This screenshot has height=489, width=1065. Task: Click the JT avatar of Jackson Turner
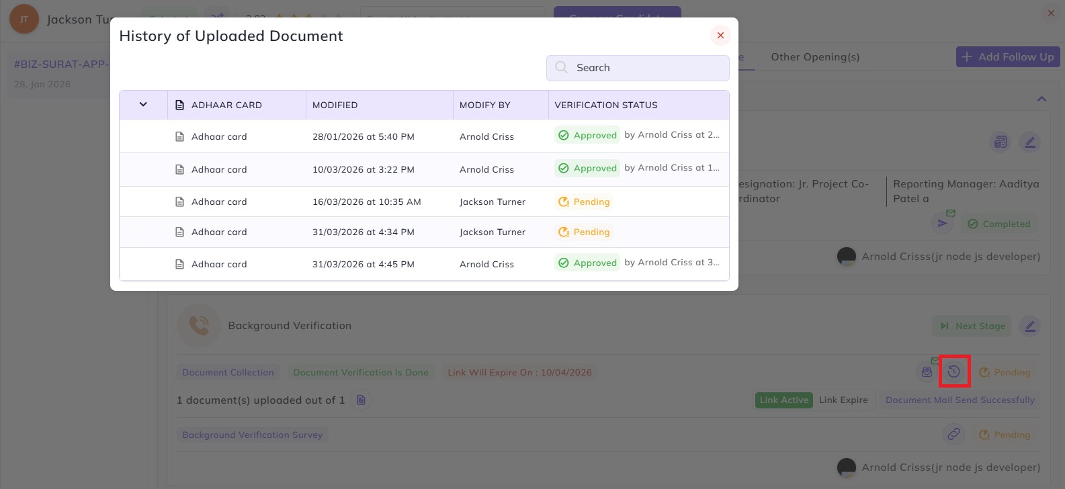click(24, 19)
